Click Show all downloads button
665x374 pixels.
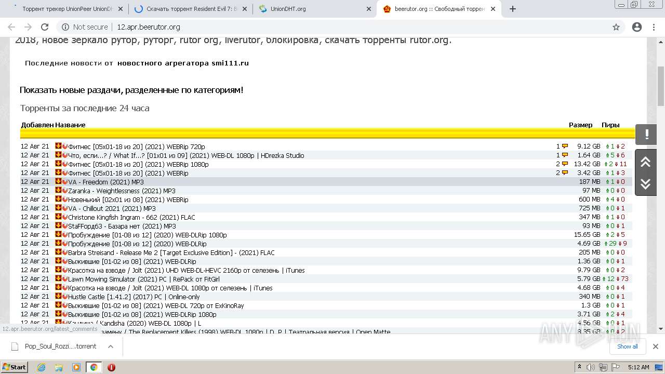(x=627, y=346)
